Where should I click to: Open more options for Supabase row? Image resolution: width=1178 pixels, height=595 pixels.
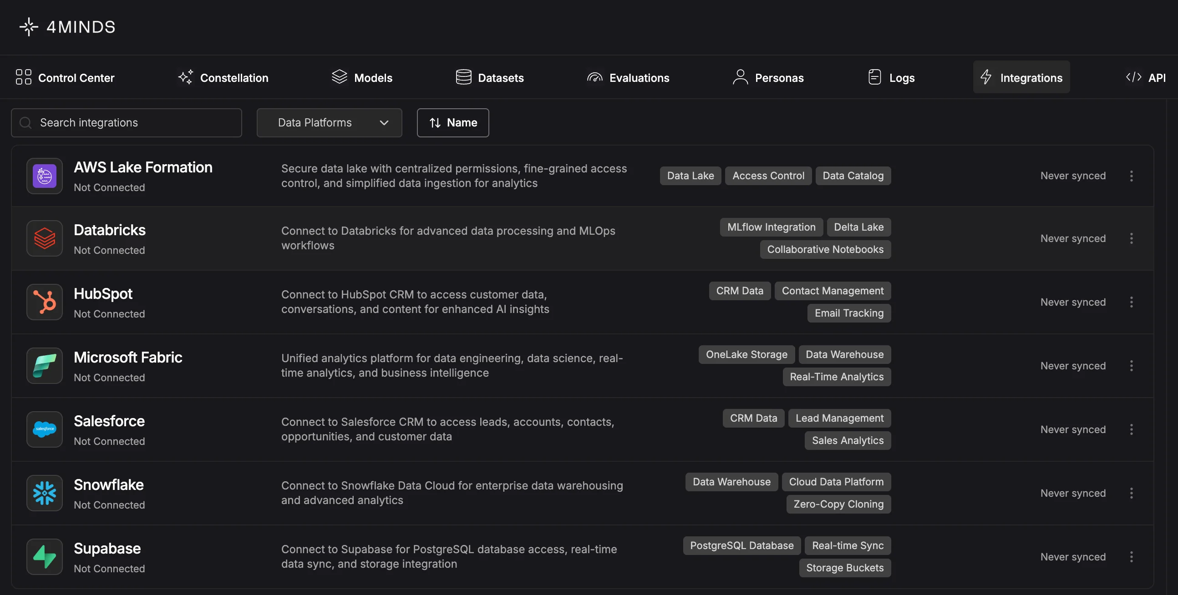pos(1131,557)
